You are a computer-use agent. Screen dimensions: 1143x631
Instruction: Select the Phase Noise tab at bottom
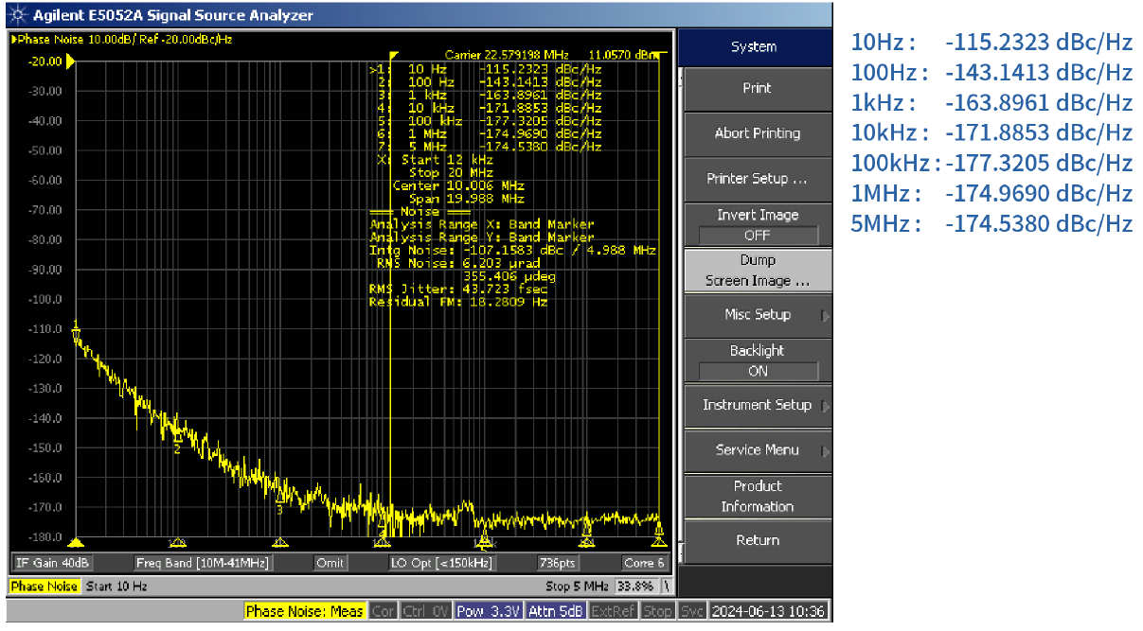[45, 587]
